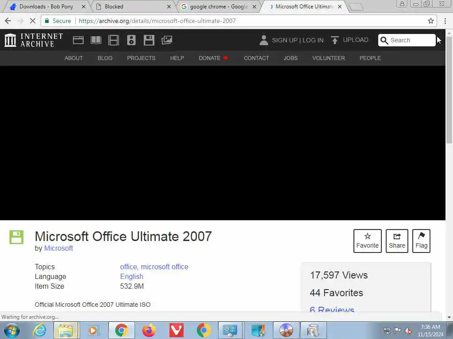
Task: Click the green software item icon beside the title
Action: click(x=16, y=237)
